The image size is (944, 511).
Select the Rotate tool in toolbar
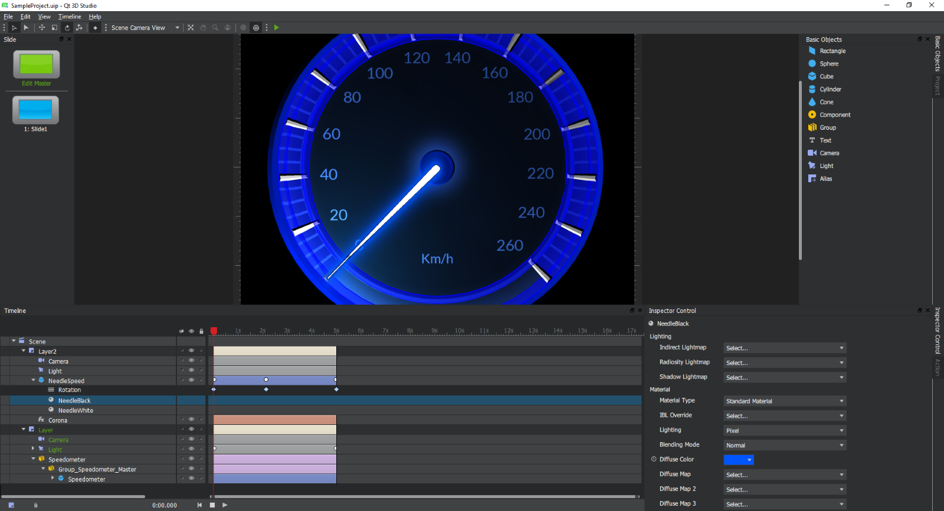[67, 28]
